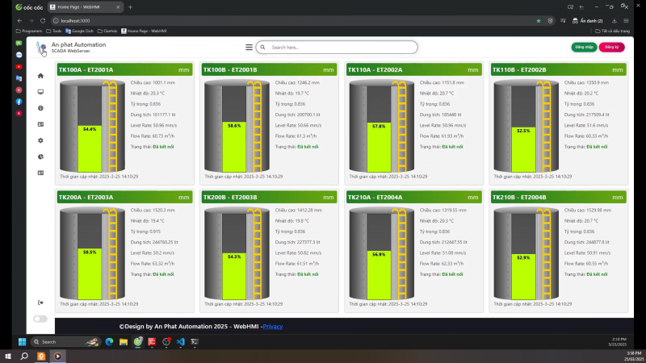Expand the 'Tất cả dấu trang' bookmarks folder
646x363 pixels.
coord(615,31)
